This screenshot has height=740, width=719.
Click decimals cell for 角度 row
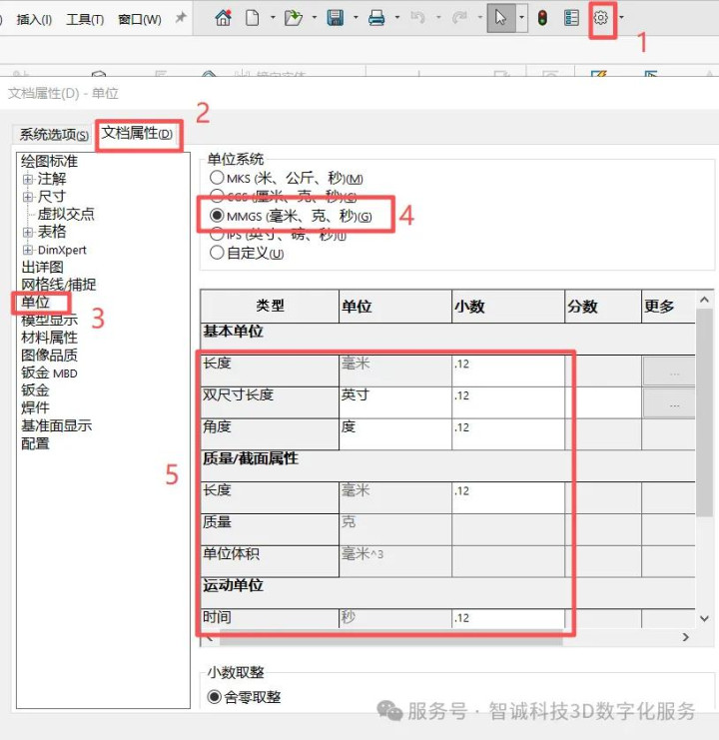coord(508,434)
